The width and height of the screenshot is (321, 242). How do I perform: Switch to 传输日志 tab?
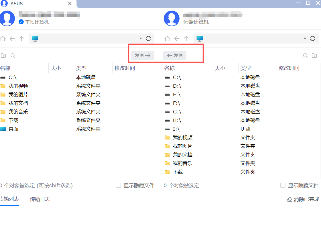pos(40,199)
